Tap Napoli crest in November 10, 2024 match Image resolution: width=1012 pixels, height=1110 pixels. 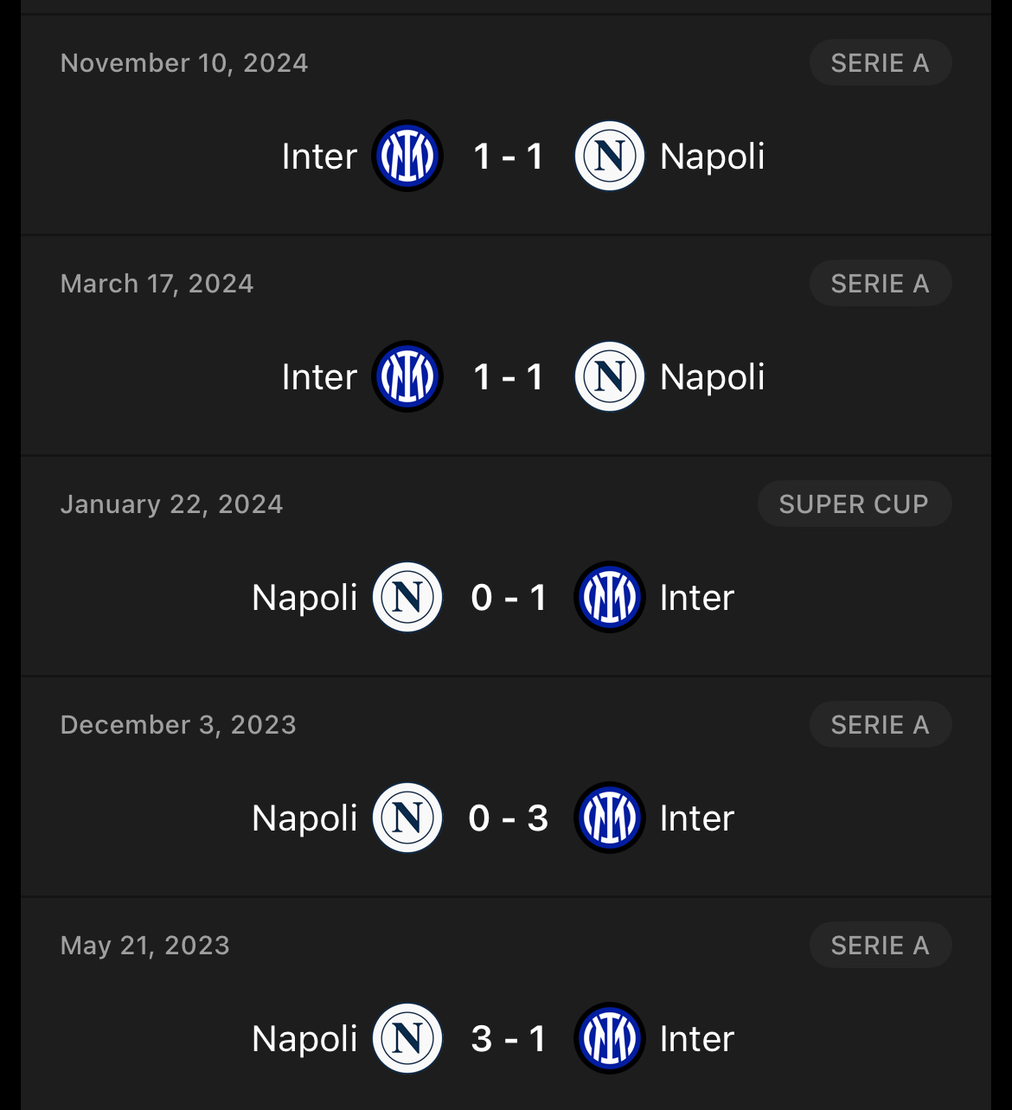click(610, 157)
